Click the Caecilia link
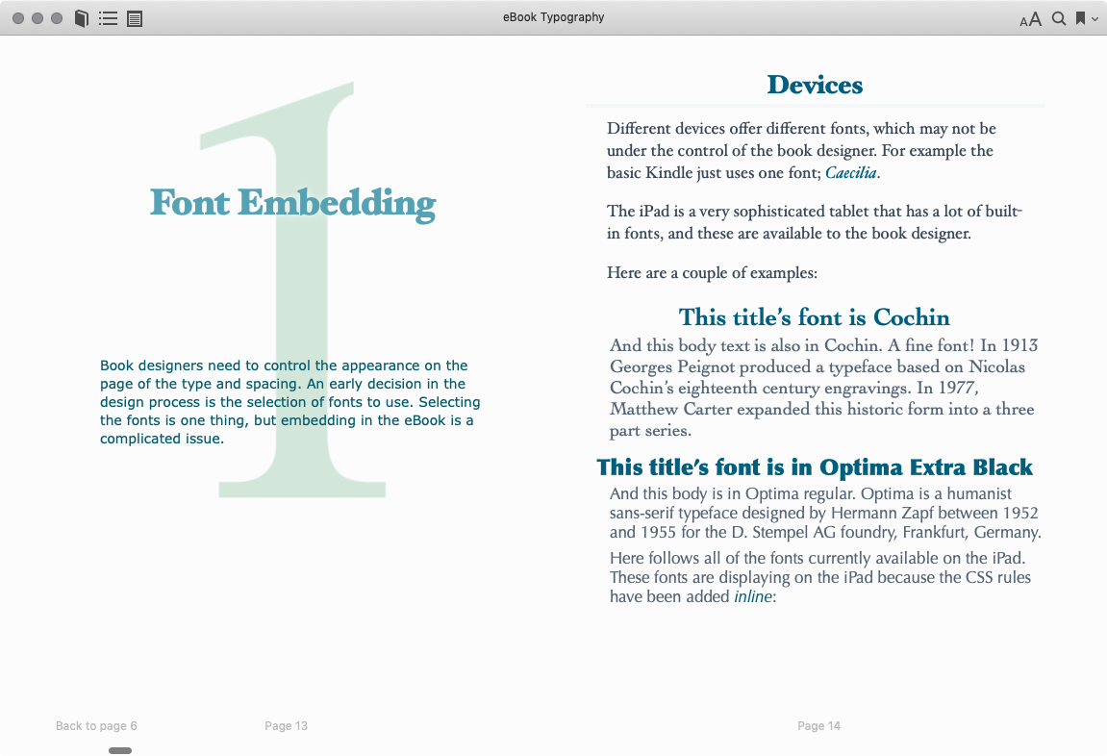Screen dimensions: 1107x756 pyautogui.click(x=851, y=172)
